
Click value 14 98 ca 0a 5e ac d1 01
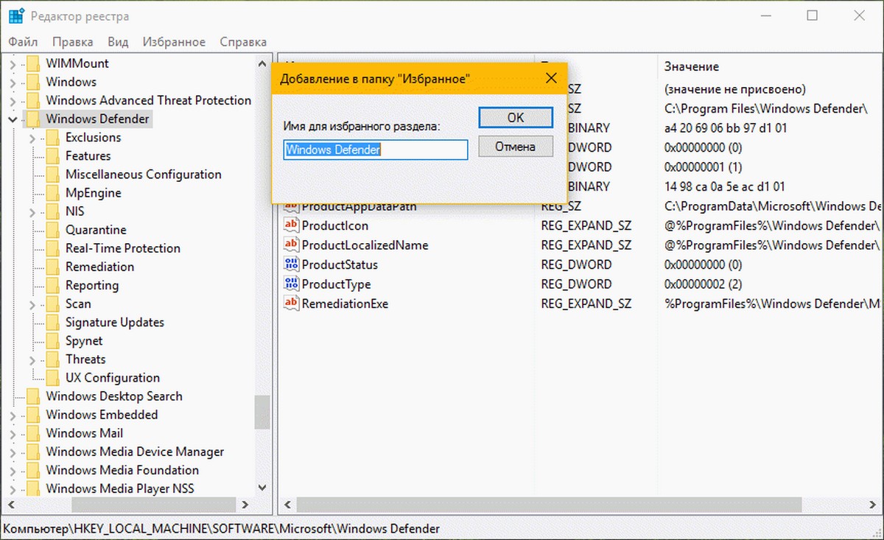pos(725,186)
